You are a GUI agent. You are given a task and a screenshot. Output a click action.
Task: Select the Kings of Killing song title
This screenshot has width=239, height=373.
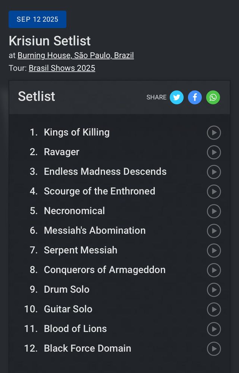pyautogui.click(x=77, y=132)
